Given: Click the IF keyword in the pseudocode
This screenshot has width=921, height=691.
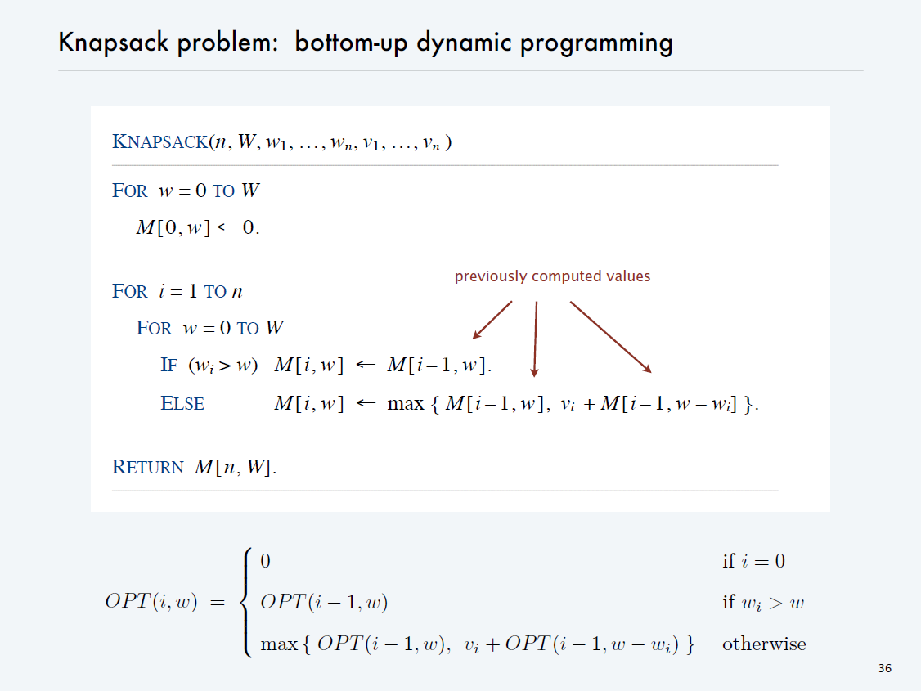Looking at the screenshot, I should pos(168,366).
